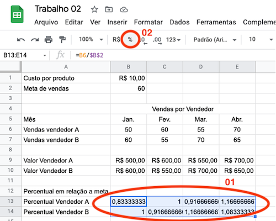Click Valor Vendedor A cell R$ 500,00
The image size is (276, 221).
tap(129, 160)
